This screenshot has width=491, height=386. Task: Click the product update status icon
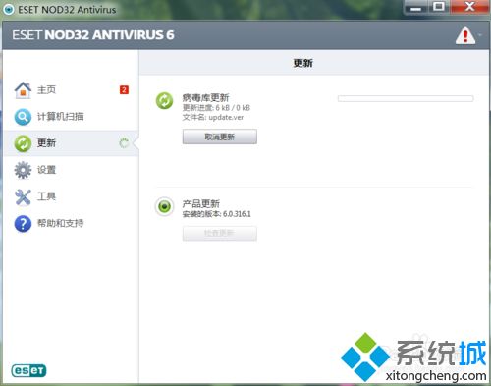164,206
